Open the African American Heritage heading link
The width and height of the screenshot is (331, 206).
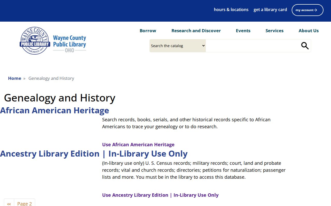pyautogui.click(x=55, y=110)
